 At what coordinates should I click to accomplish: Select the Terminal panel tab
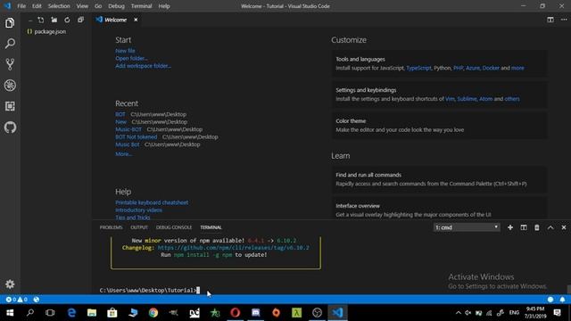[x=211, y=227]
